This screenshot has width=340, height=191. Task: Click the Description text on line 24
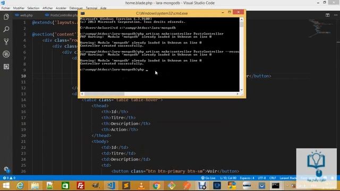click(x=125, y=159)
